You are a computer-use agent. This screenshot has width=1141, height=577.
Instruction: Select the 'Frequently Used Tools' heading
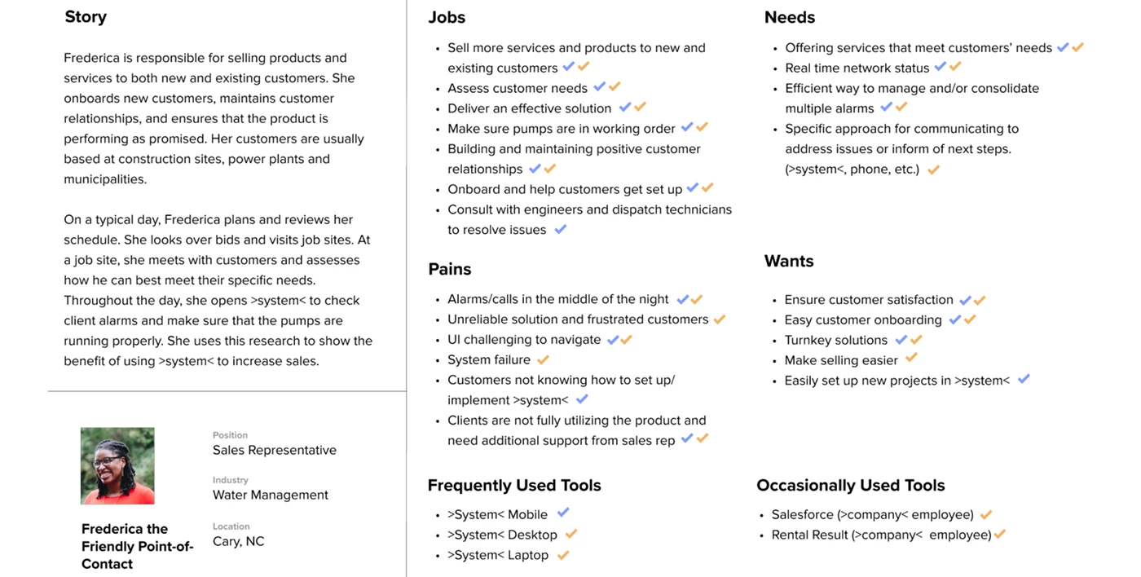pyautogui.click(x=514, y=485)
